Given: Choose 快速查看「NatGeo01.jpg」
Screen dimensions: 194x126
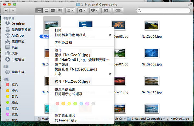Looking at the screenshot, I should pyautogui.click(x=82, y=69).
